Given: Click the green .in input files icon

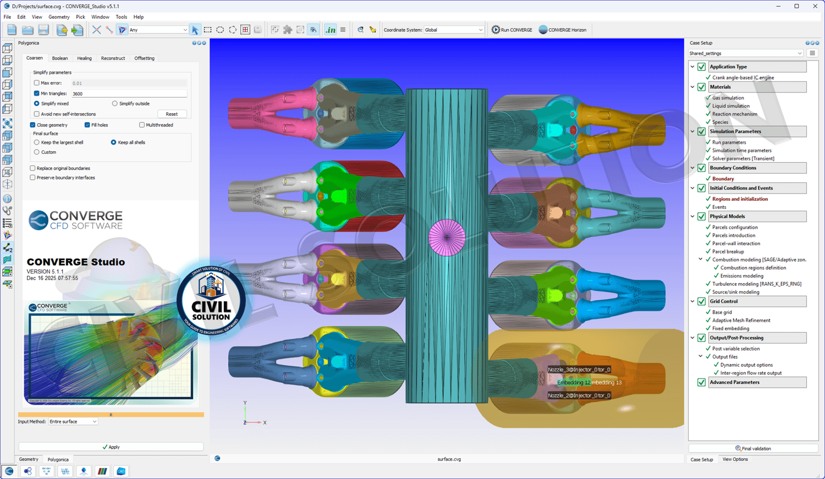Looking at the screenshot, I should coord(330,30).
